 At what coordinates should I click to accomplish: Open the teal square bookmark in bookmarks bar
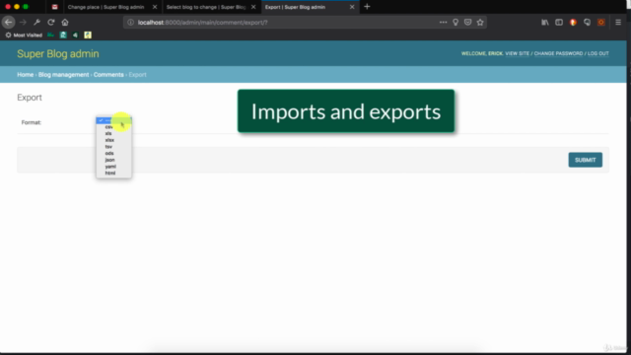(63, 35)
